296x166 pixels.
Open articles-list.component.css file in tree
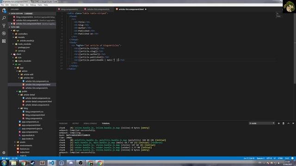(x=37, y=81)
